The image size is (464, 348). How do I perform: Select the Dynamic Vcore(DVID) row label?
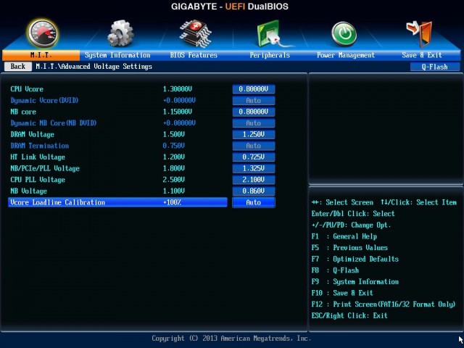point(44,101)
